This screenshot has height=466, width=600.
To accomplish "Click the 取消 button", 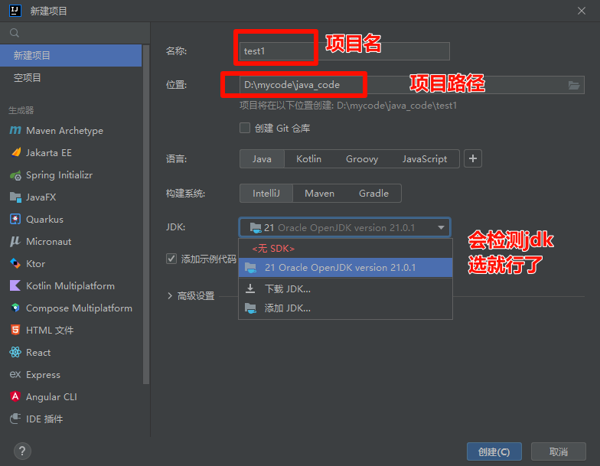I will [x=559, y=451].
